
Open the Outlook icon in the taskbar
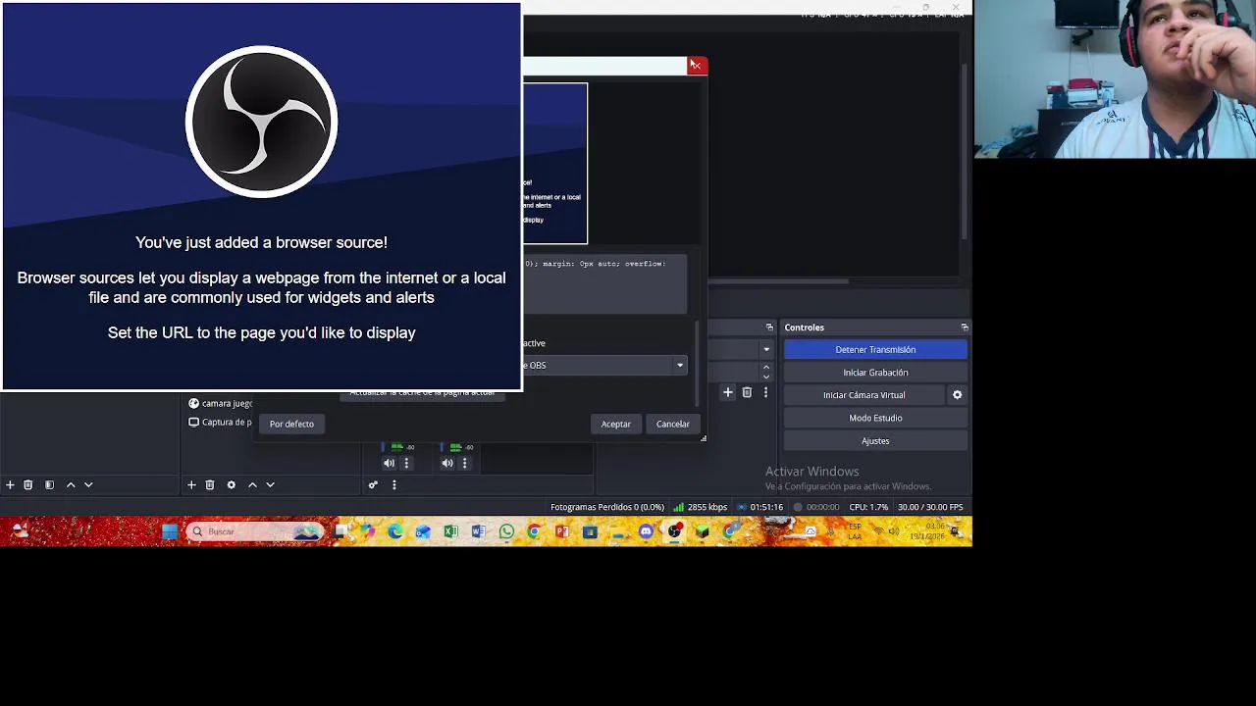click(423, 531)
